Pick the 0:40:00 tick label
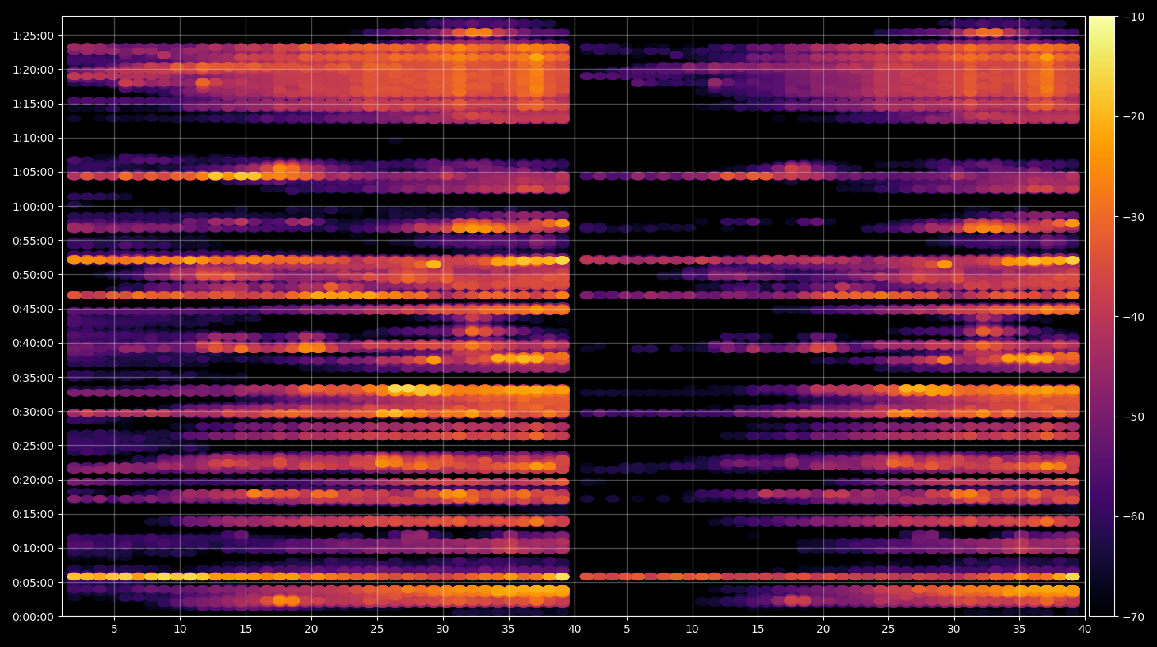 33,343
